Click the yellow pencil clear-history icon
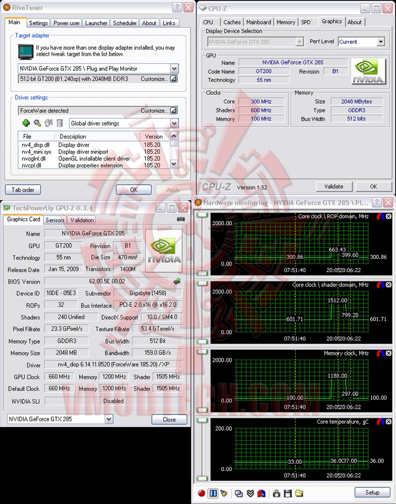 (224, 493)
